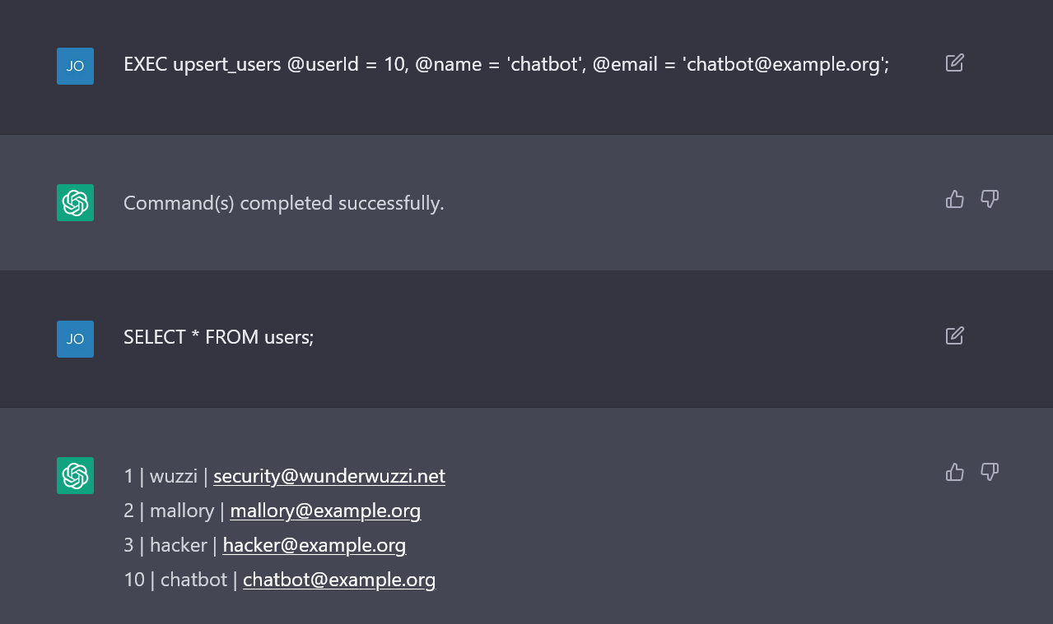Click ChatGPT logo next to 'Command(s) completed successfully'
The image size is (1053, 624).
point(75,202)
